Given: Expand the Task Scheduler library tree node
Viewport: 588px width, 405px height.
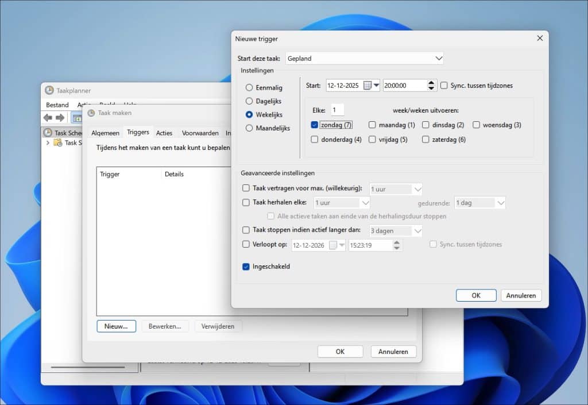Looking at the screenshot, I should click(x=48, y=142).
